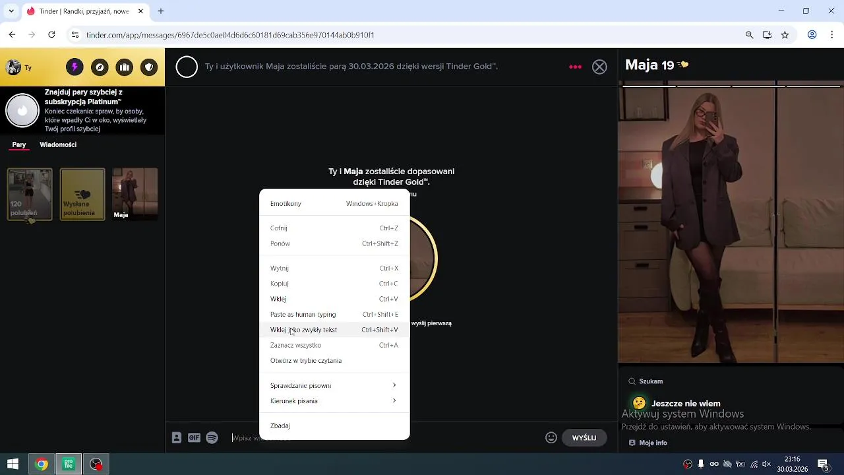Close the Tinder browser tab
Viewport: 844px width, 475px height.
click(x=140, y=11)
